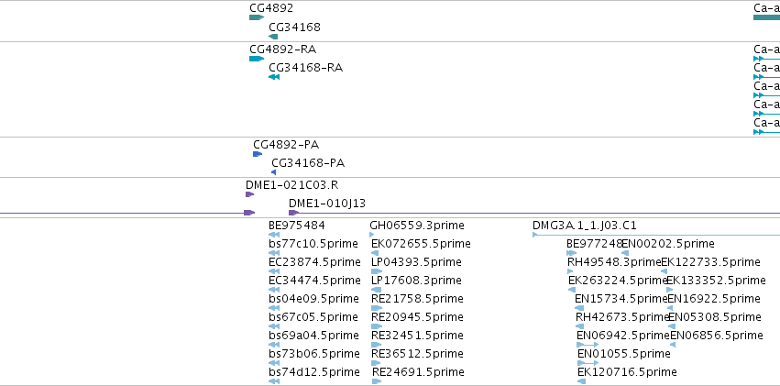Click the EN06942.5prime spliced EST glyph
780x386 pixels.
588,345
